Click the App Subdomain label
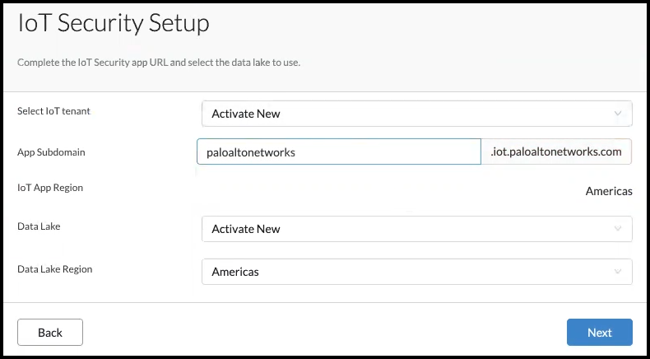 (x=51, y=152)
